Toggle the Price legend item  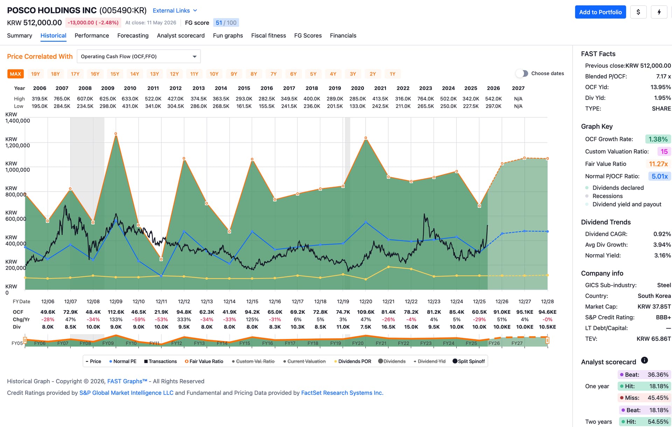pyautogui.click(x=93, y=361)
